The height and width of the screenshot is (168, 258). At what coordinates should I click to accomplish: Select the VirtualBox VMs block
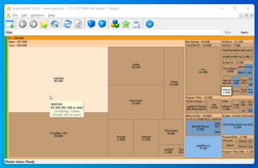click(58, 134)
